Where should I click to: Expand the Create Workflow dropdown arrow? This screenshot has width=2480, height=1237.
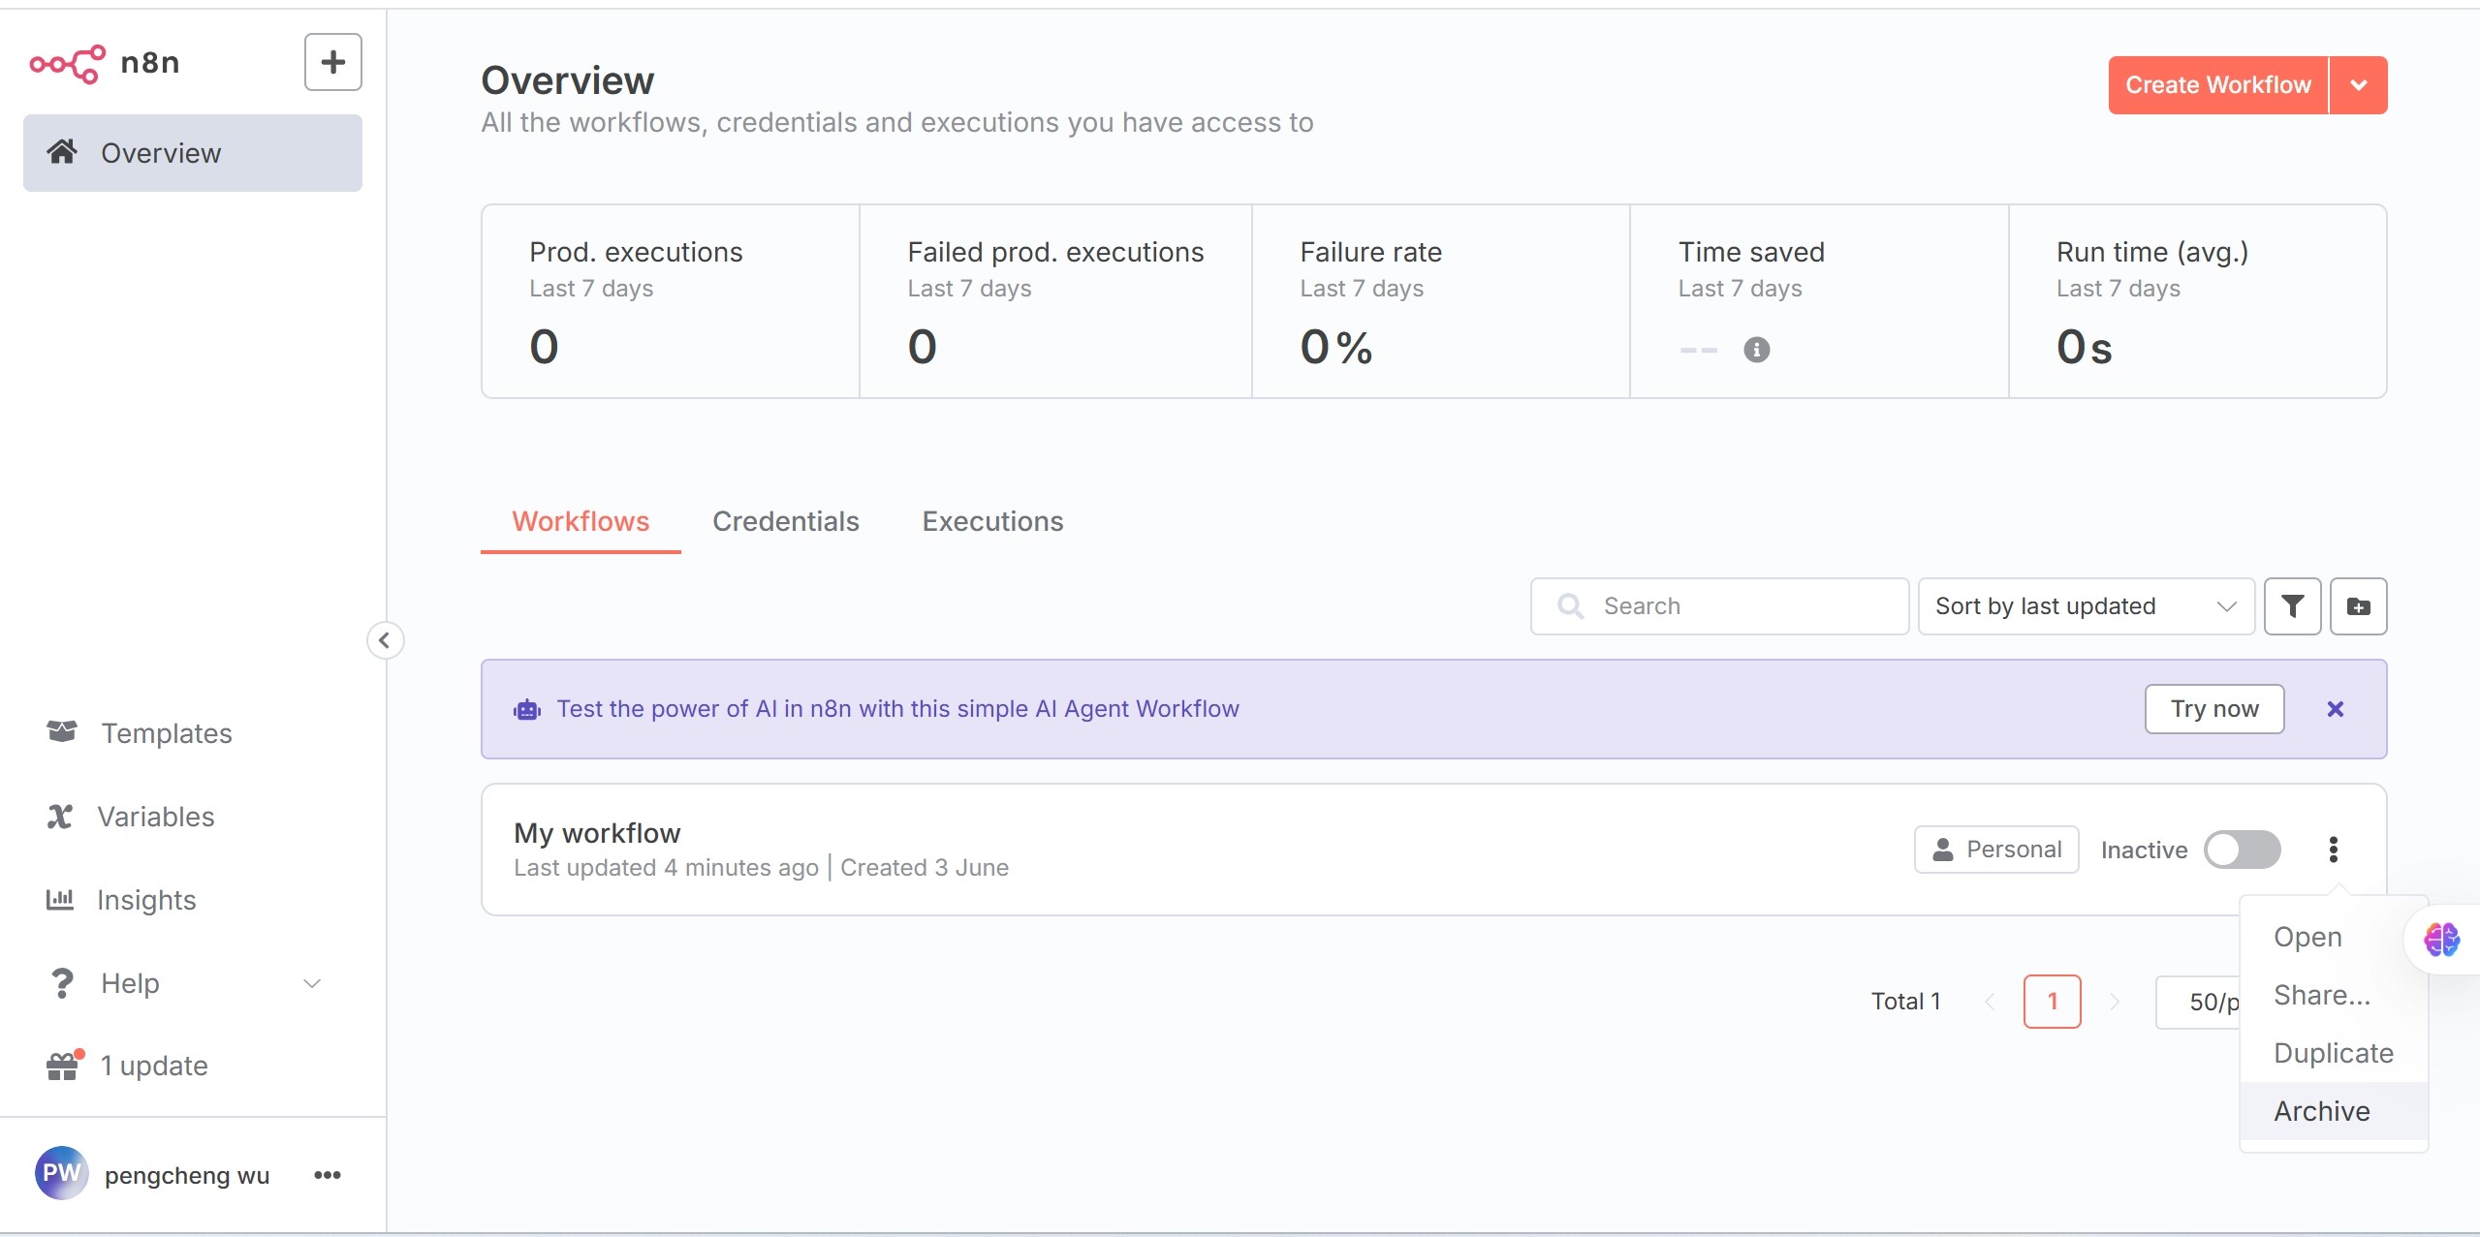(2358, 85)
